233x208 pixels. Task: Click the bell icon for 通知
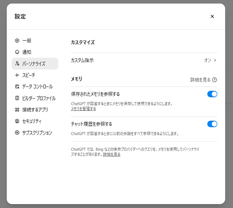pyautogui.click(x=17, y=52)
